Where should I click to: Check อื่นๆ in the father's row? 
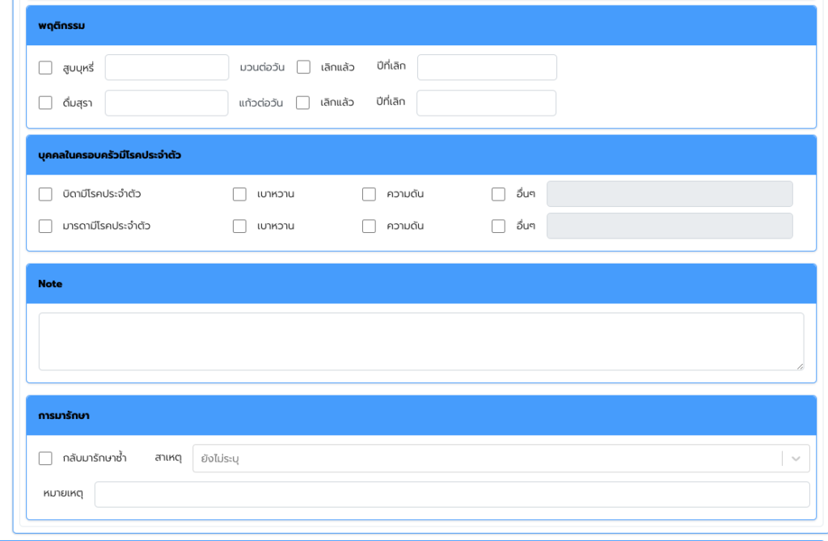(x=499, y=194)
